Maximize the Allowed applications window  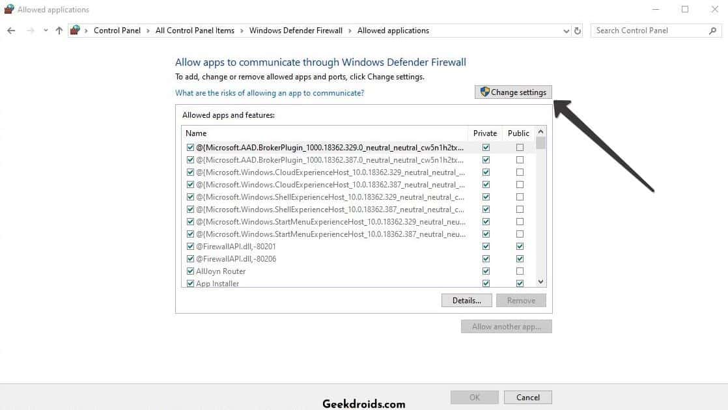click(685, 9)
